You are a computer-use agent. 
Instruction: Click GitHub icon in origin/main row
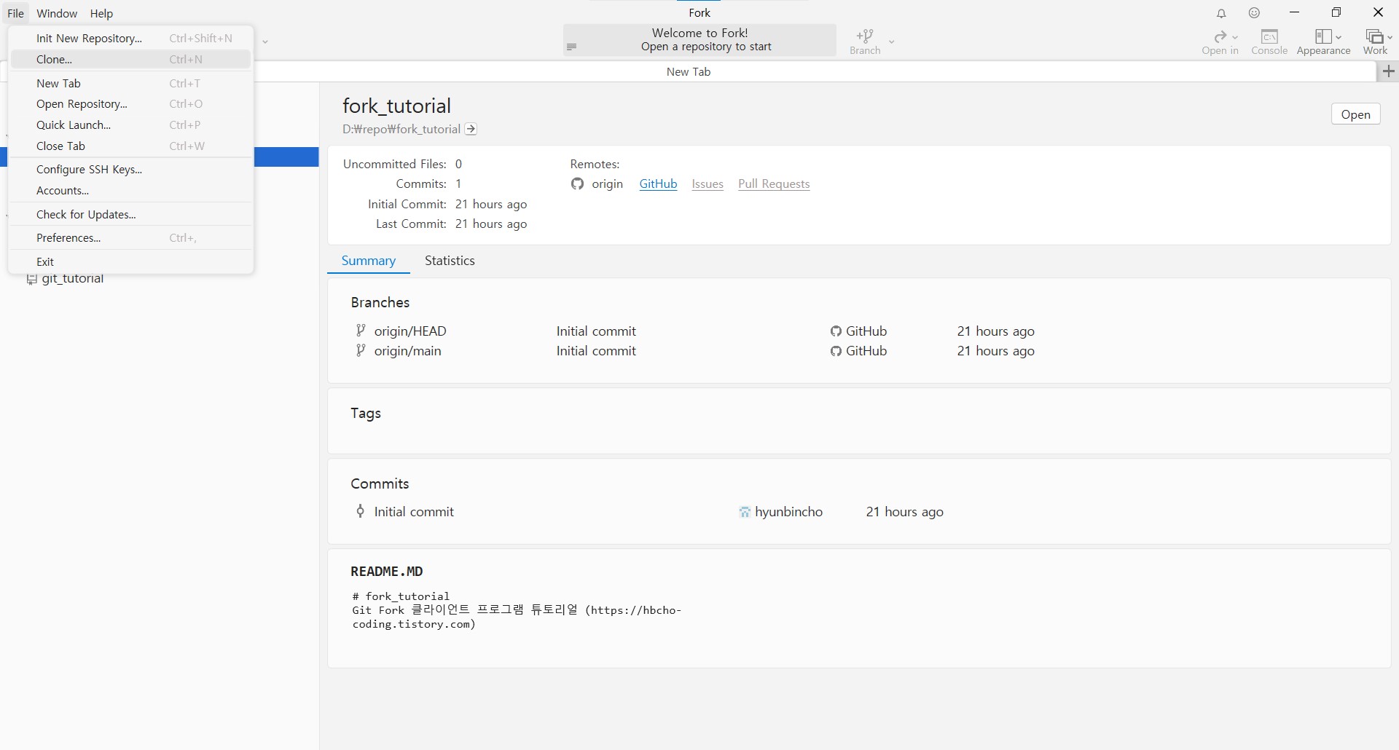click(x=836, y=351)
